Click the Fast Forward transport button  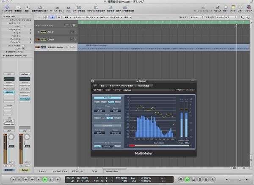(32, 179)
